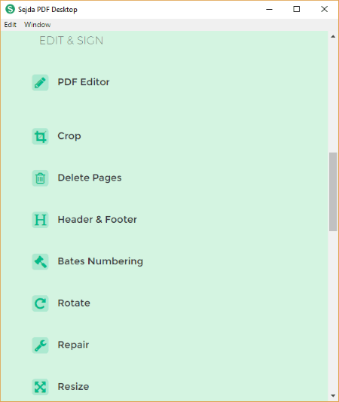Click the scrollbar down arrow
Viewport: 339px width, 402px height.
click(x=333, y=396)
